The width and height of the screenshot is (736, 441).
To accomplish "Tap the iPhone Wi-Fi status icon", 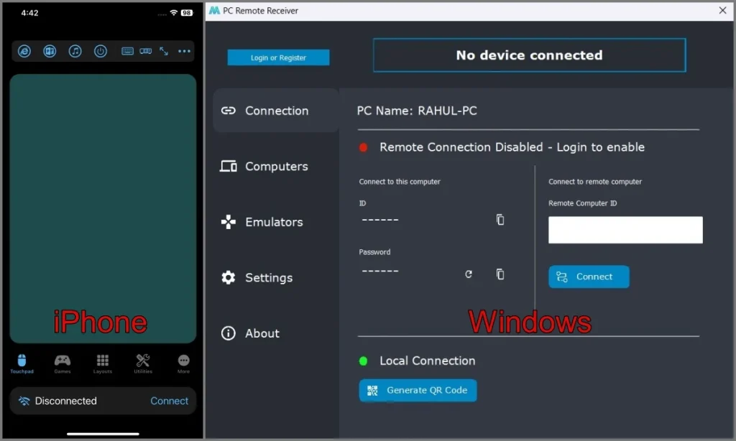I will click(174, 13).
